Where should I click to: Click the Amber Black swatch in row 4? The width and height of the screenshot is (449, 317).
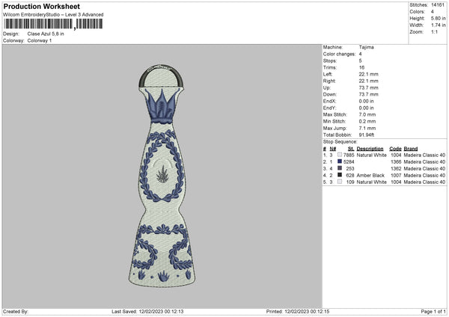click(340, 175)
